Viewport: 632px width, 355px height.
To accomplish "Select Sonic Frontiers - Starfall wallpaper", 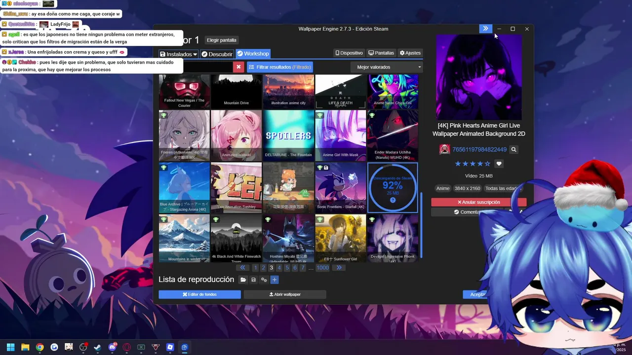I will [341, 187].
